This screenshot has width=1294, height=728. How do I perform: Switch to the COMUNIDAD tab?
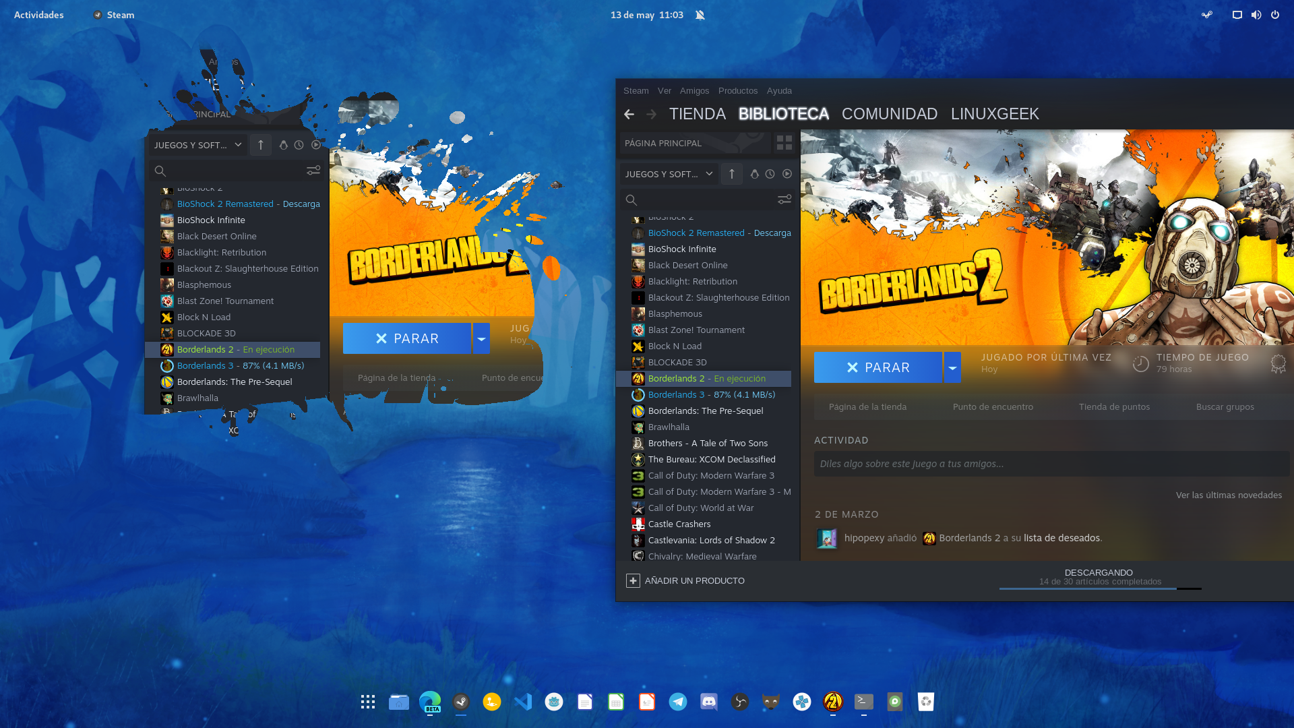890,114
